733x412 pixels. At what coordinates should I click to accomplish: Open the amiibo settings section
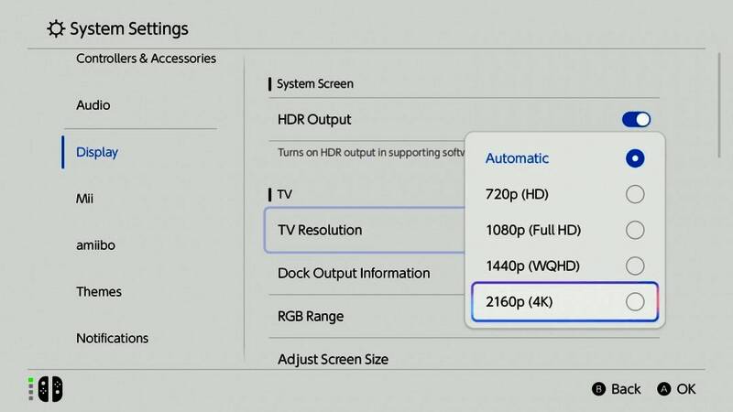pyautogui.click(x=96, y=245)
